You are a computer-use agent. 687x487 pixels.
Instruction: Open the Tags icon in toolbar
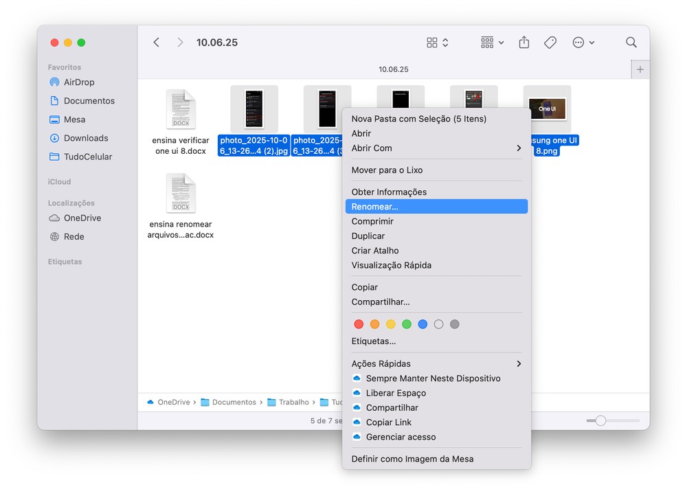[x=550, y=43]
